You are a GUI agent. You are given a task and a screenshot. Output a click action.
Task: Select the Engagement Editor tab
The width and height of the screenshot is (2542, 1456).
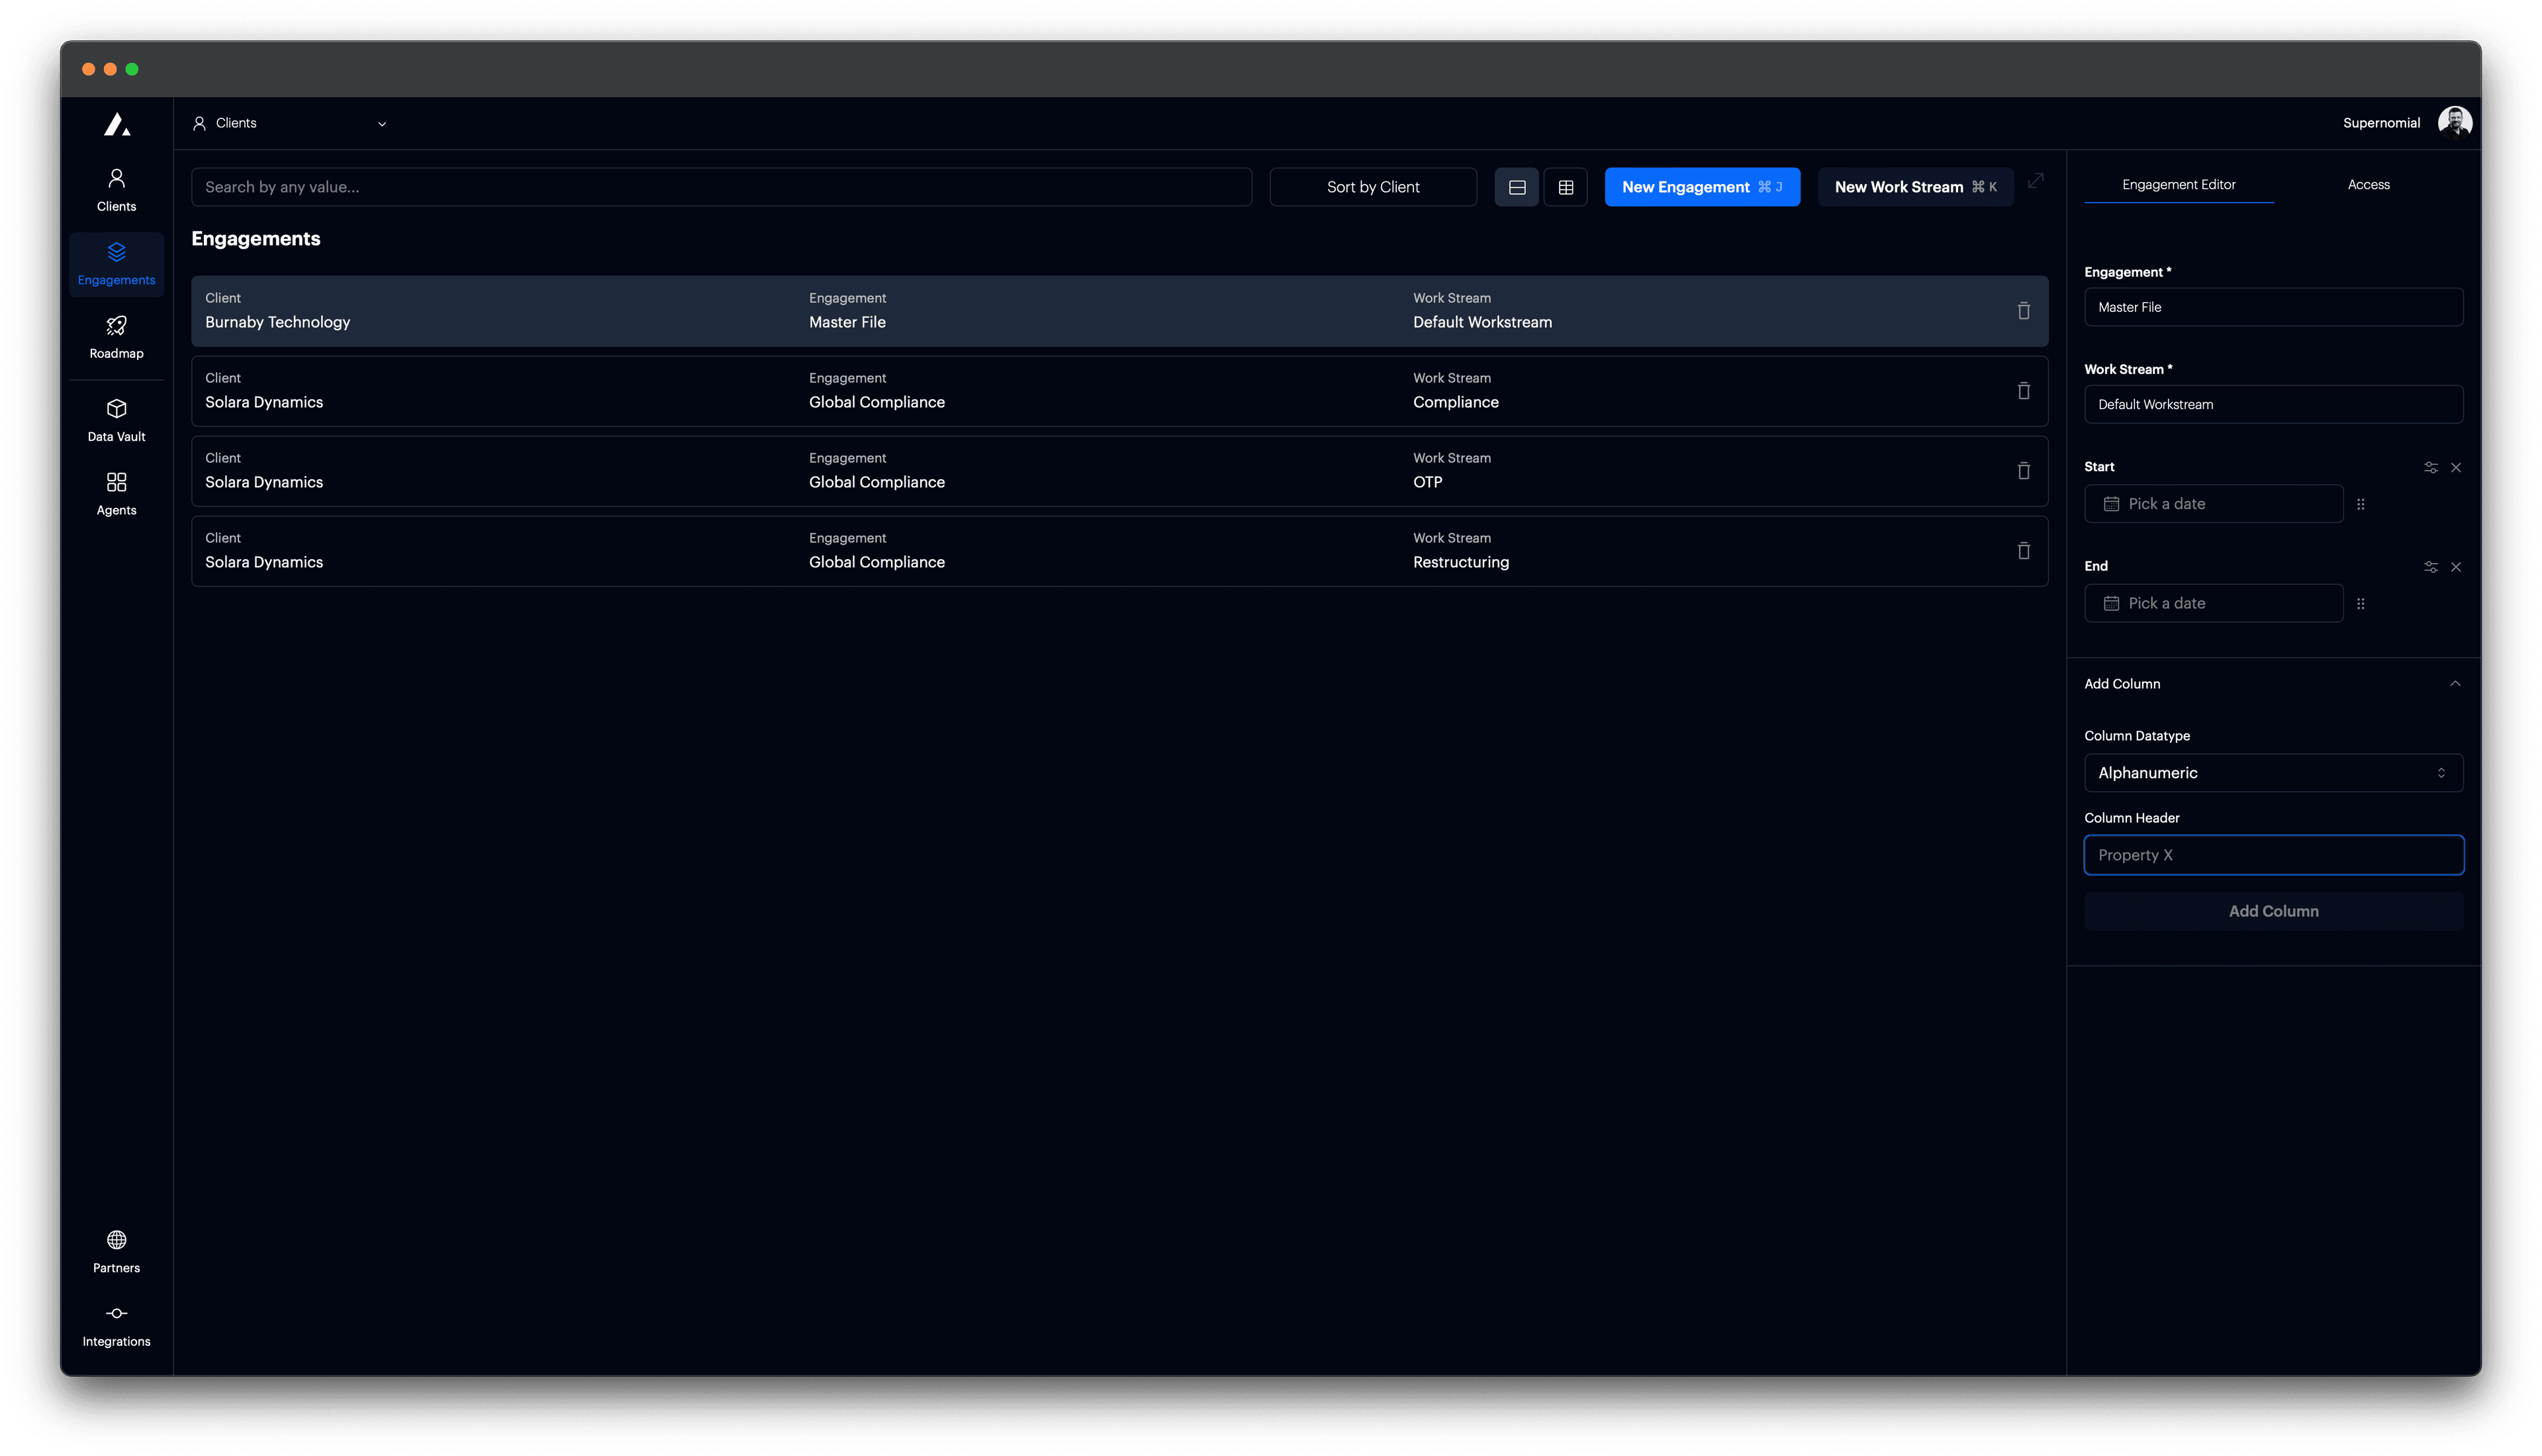[x=2179, y=184]
